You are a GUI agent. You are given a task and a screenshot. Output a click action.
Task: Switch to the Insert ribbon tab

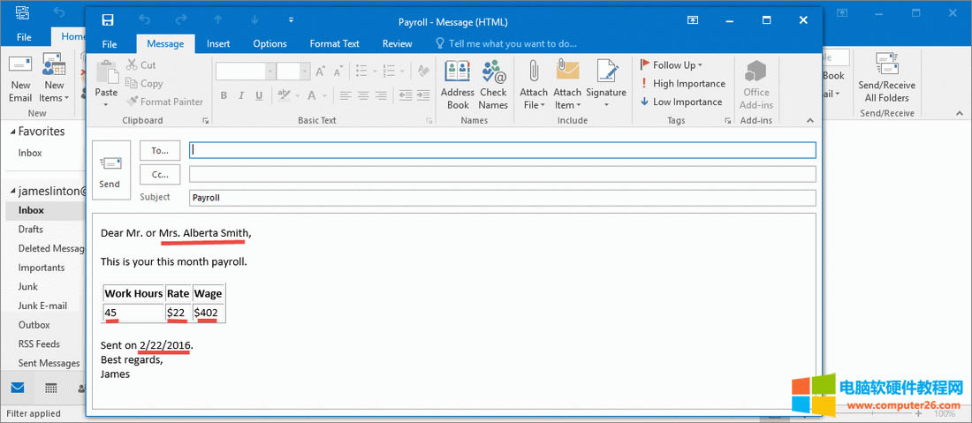click(x=218, y=44)
